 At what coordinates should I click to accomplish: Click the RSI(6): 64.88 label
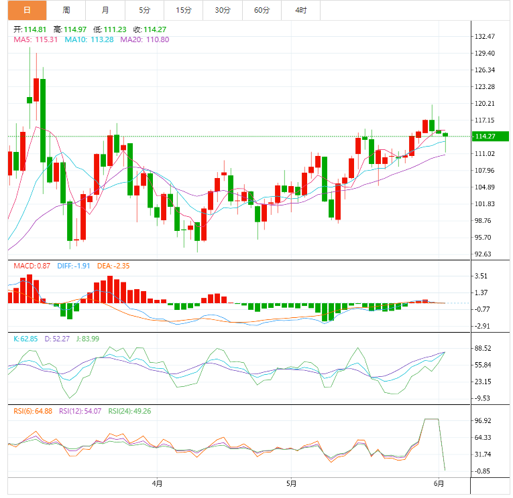click(33, 412)
